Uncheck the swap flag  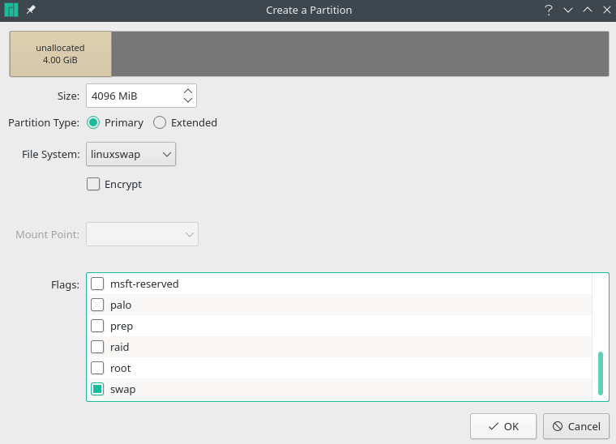97,389
